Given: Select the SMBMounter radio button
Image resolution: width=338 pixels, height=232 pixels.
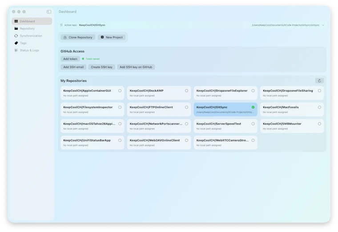Looking at the screenshot, I should [319, 124].
